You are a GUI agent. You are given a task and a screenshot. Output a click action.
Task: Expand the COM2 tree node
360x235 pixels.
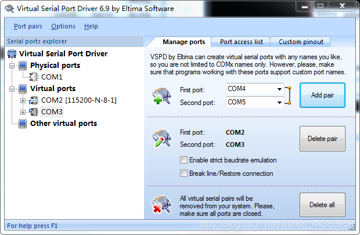tap(23, 100)
